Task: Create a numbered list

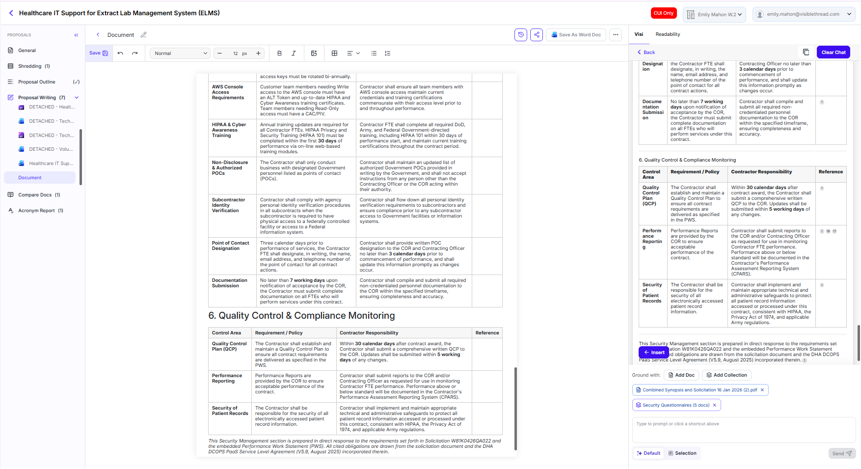Action: pyautogui.click(x=387, y=54)
